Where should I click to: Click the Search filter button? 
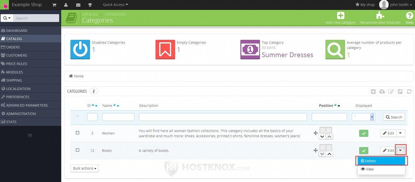[x=394, y=117]
